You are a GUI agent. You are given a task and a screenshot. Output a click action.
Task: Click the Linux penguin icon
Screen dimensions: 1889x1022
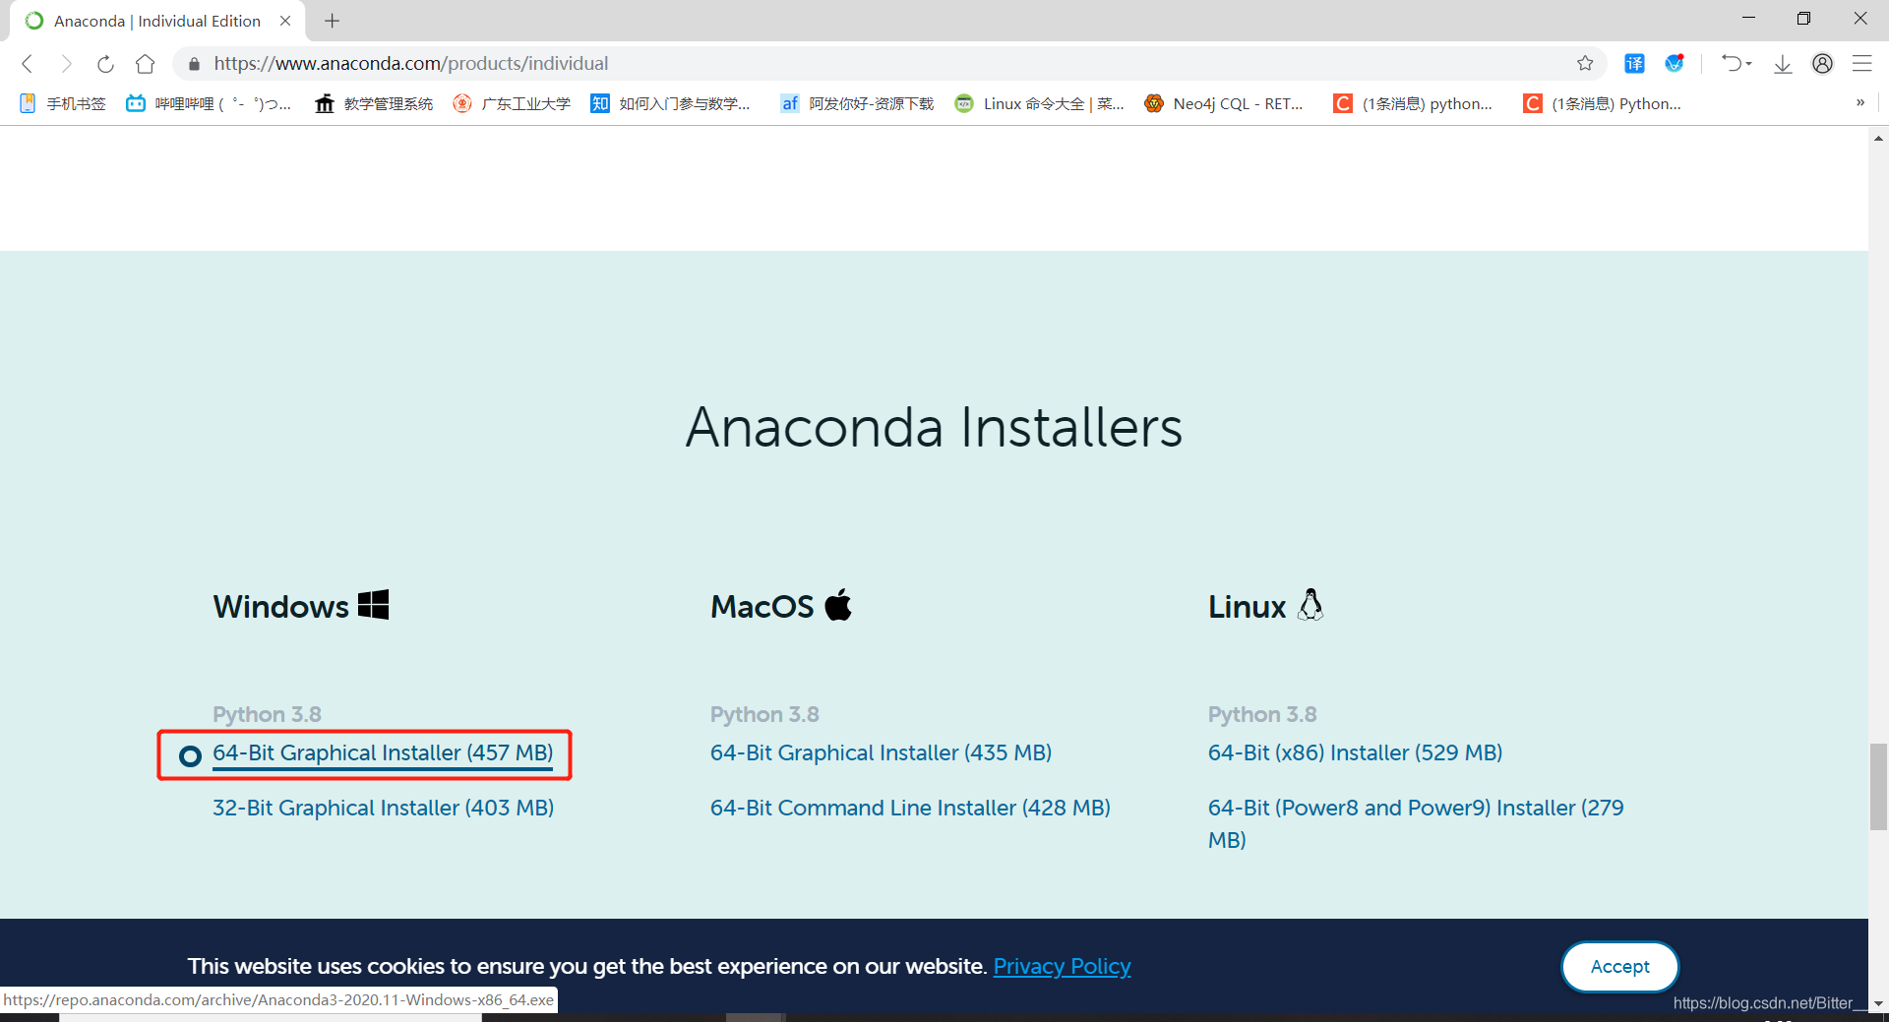click(x=1310, y=605)
